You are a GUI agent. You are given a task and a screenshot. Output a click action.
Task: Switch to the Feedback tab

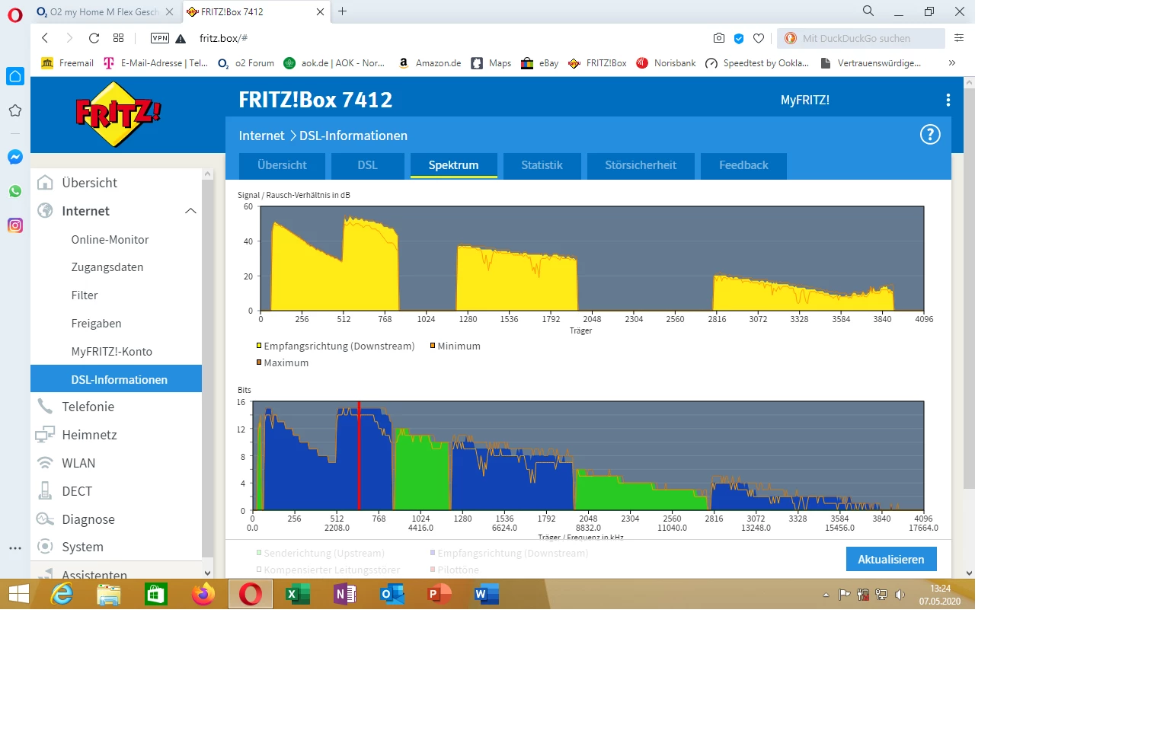point(744,165)
